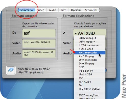Choose the .MP4 mpeg-4 preset
The height and width of the screenshot is (99, 127).
pyautogui.click(x=90, y=42)
